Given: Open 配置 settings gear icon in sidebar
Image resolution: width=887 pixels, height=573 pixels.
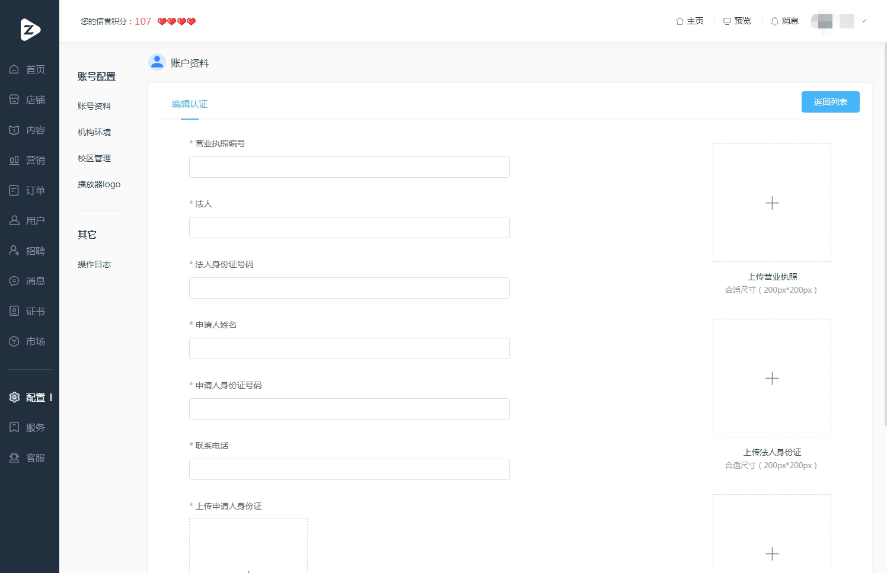Looking at the screenshot, I should coord(14,397).
